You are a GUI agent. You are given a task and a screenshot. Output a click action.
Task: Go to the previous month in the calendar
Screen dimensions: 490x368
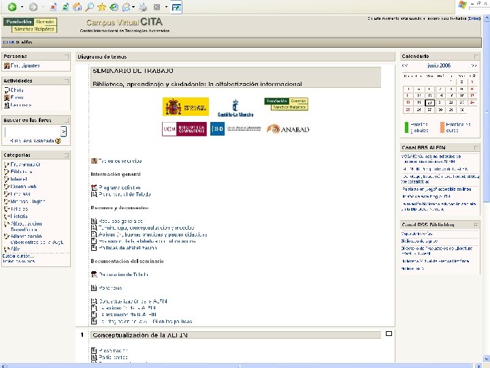point(405,65)
